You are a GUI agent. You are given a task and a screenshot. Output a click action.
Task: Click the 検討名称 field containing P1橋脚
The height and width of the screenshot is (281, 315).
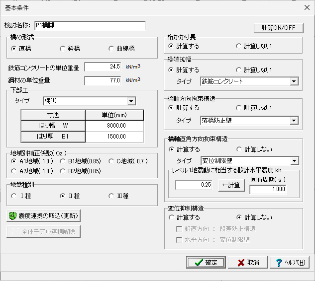[90, 26]
